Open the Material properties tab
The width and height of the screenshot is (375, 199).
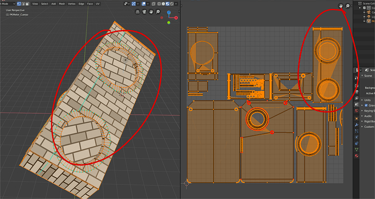pyautogui.click(x=357, y=156)
